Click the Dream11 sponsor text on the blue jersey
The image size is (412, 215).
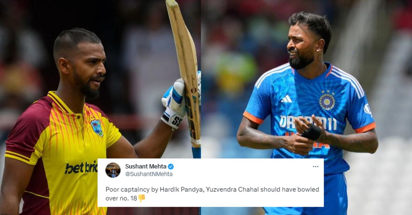[x=308, y=122]
